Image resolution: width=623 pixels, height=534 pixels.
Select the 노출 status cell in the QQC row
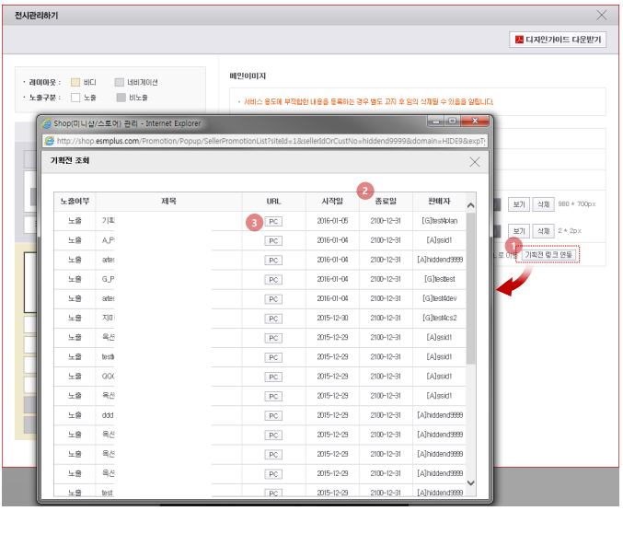pos(75,377)
